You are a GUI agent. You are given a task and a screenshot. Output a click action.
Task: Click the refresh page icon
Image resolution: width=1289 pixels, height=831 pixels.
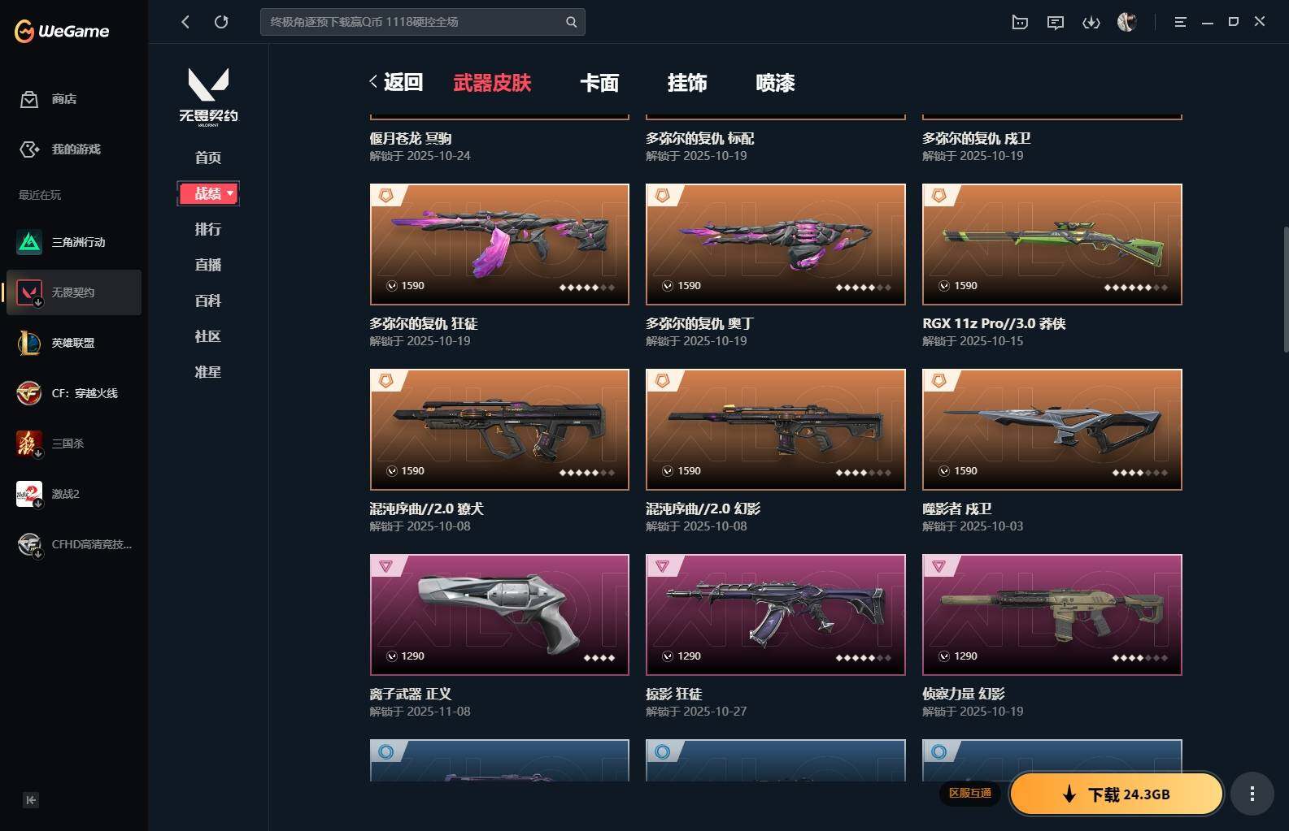click(221, 22)
